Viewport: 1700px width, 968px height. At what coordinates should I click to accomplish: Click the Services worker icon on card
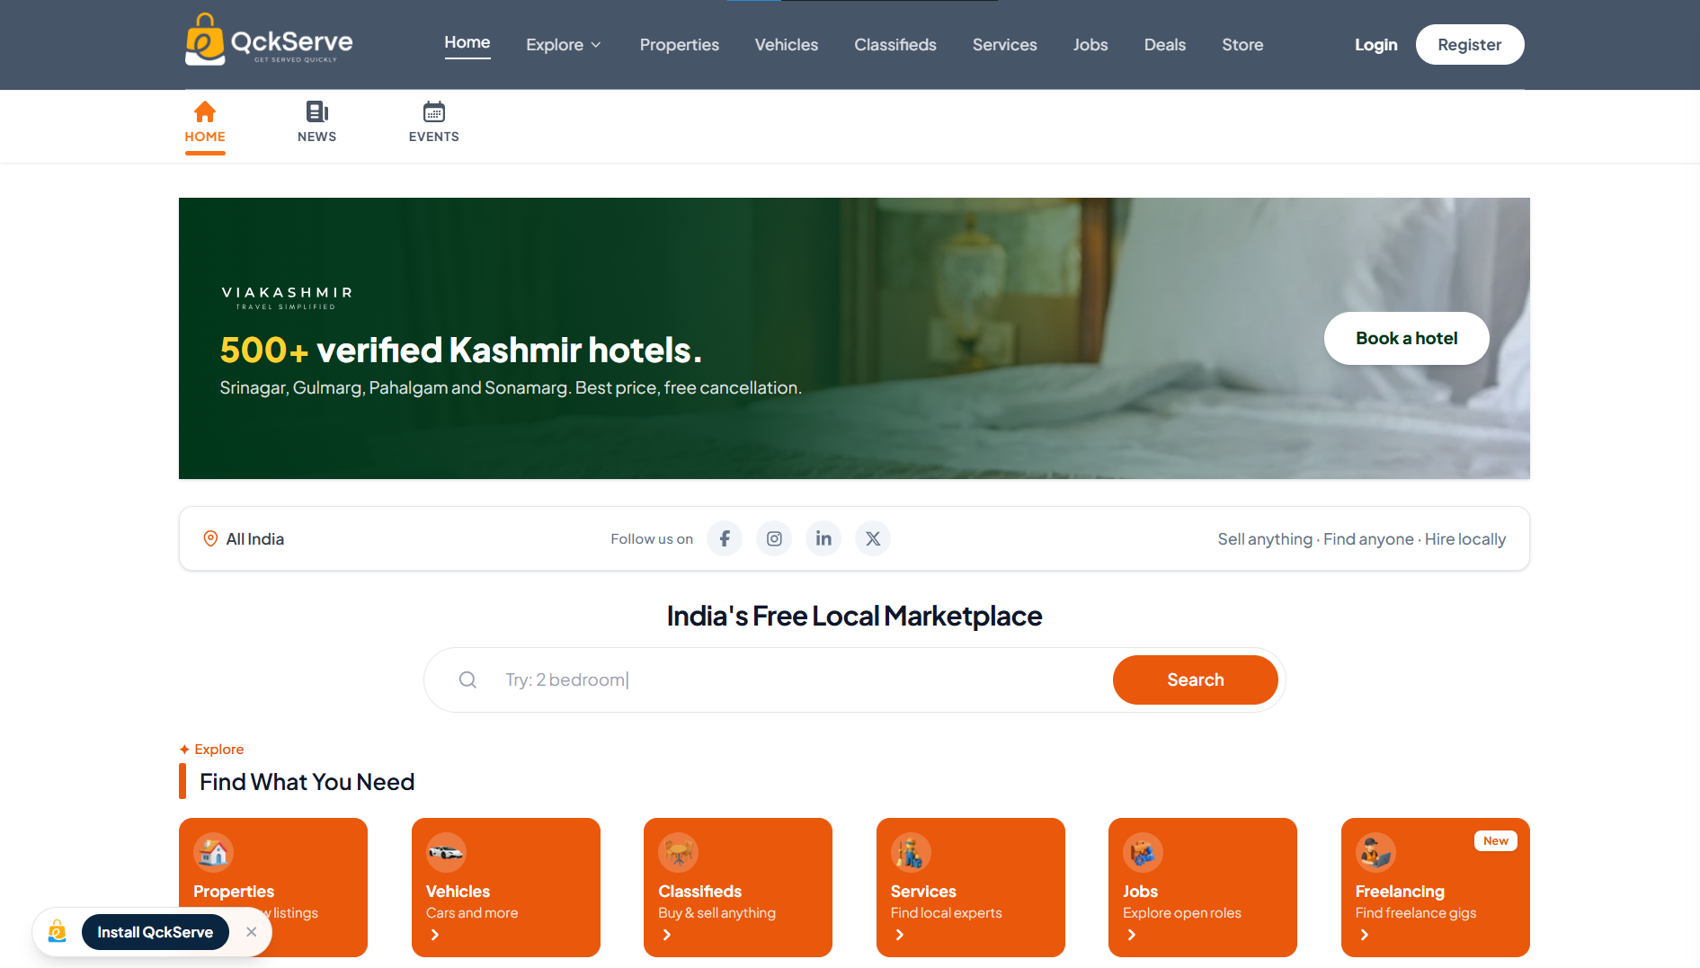pyautogui.click(x=911, y=852)
